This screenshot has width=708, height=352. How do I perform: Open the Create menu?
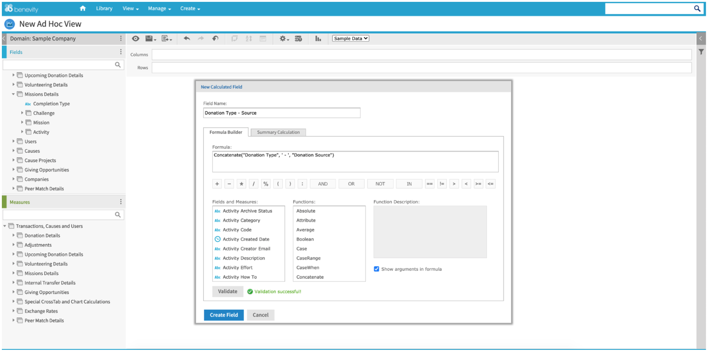tap(190, 8)
